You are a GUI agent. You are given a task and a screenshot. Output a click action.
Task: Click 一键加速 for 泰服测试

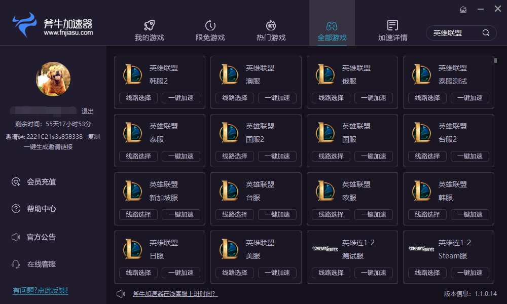[x=470, y=98]
